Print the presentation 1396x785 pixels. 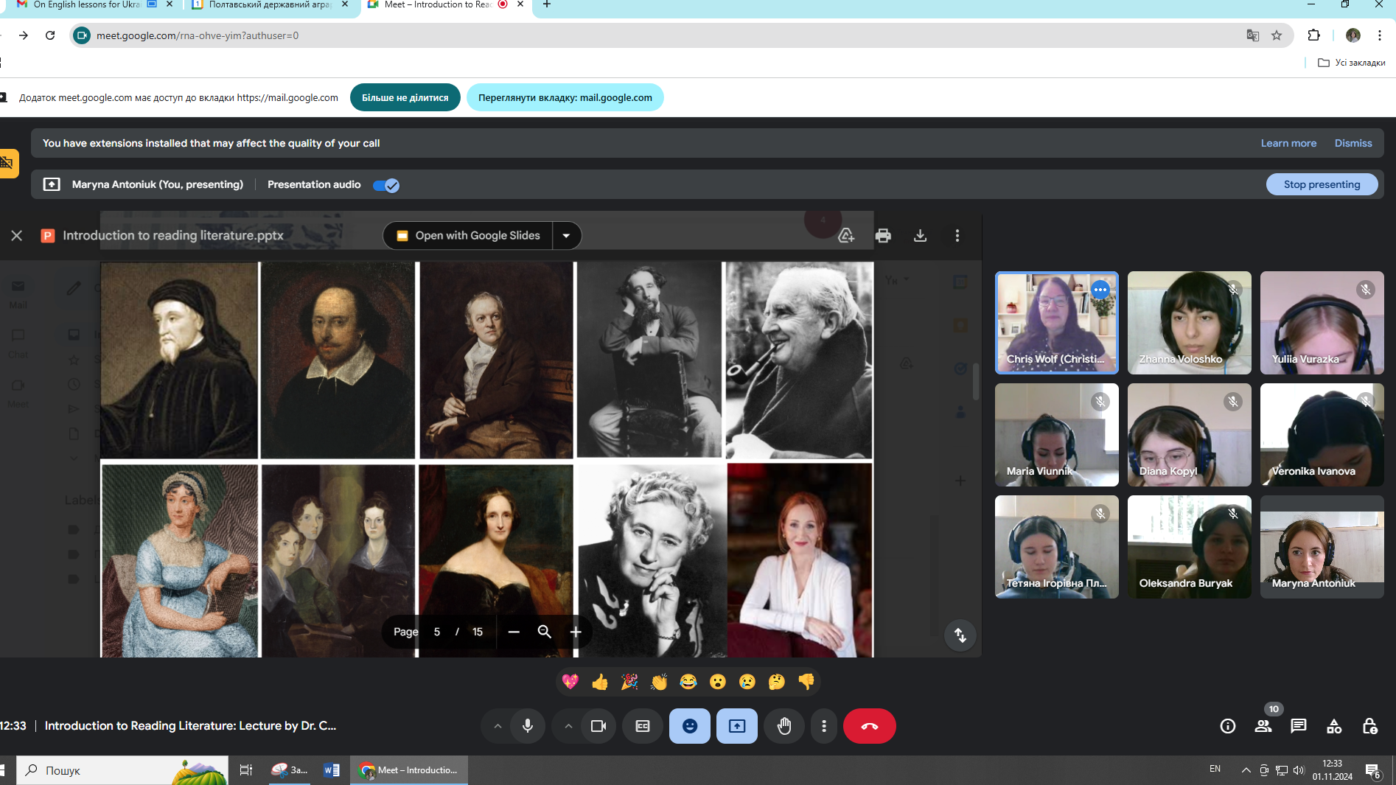click(883, 235)
